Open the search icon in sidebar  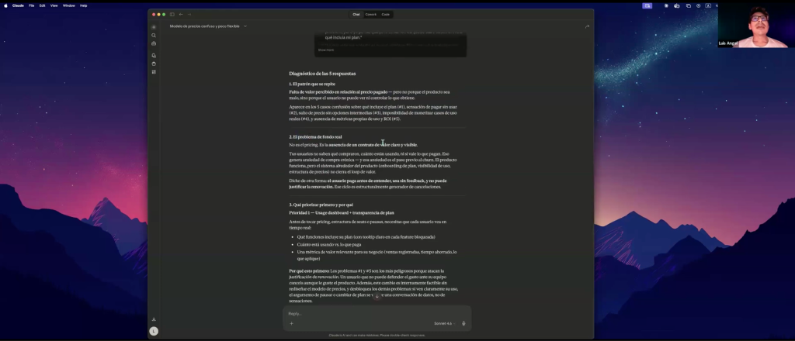click(x=154, y=36)
